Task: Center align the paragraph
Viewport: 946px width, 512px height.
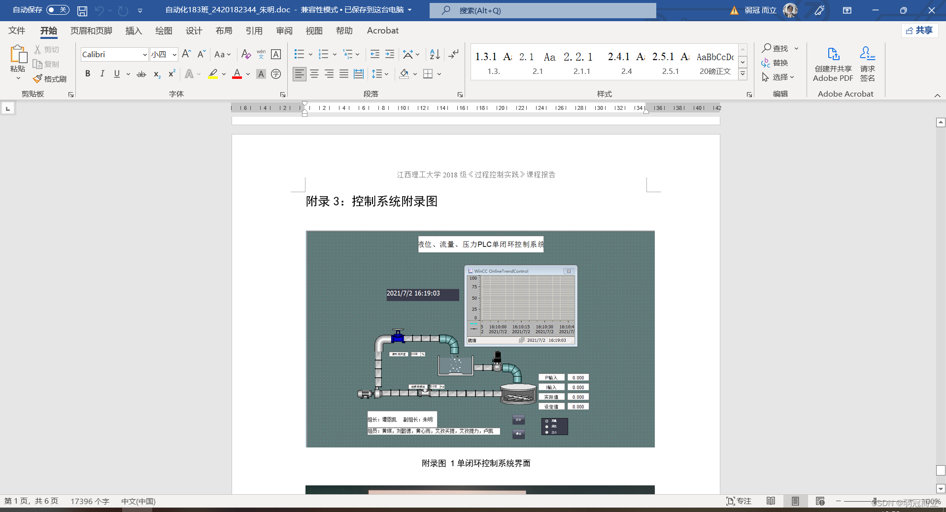Action: tap(314, 74)
